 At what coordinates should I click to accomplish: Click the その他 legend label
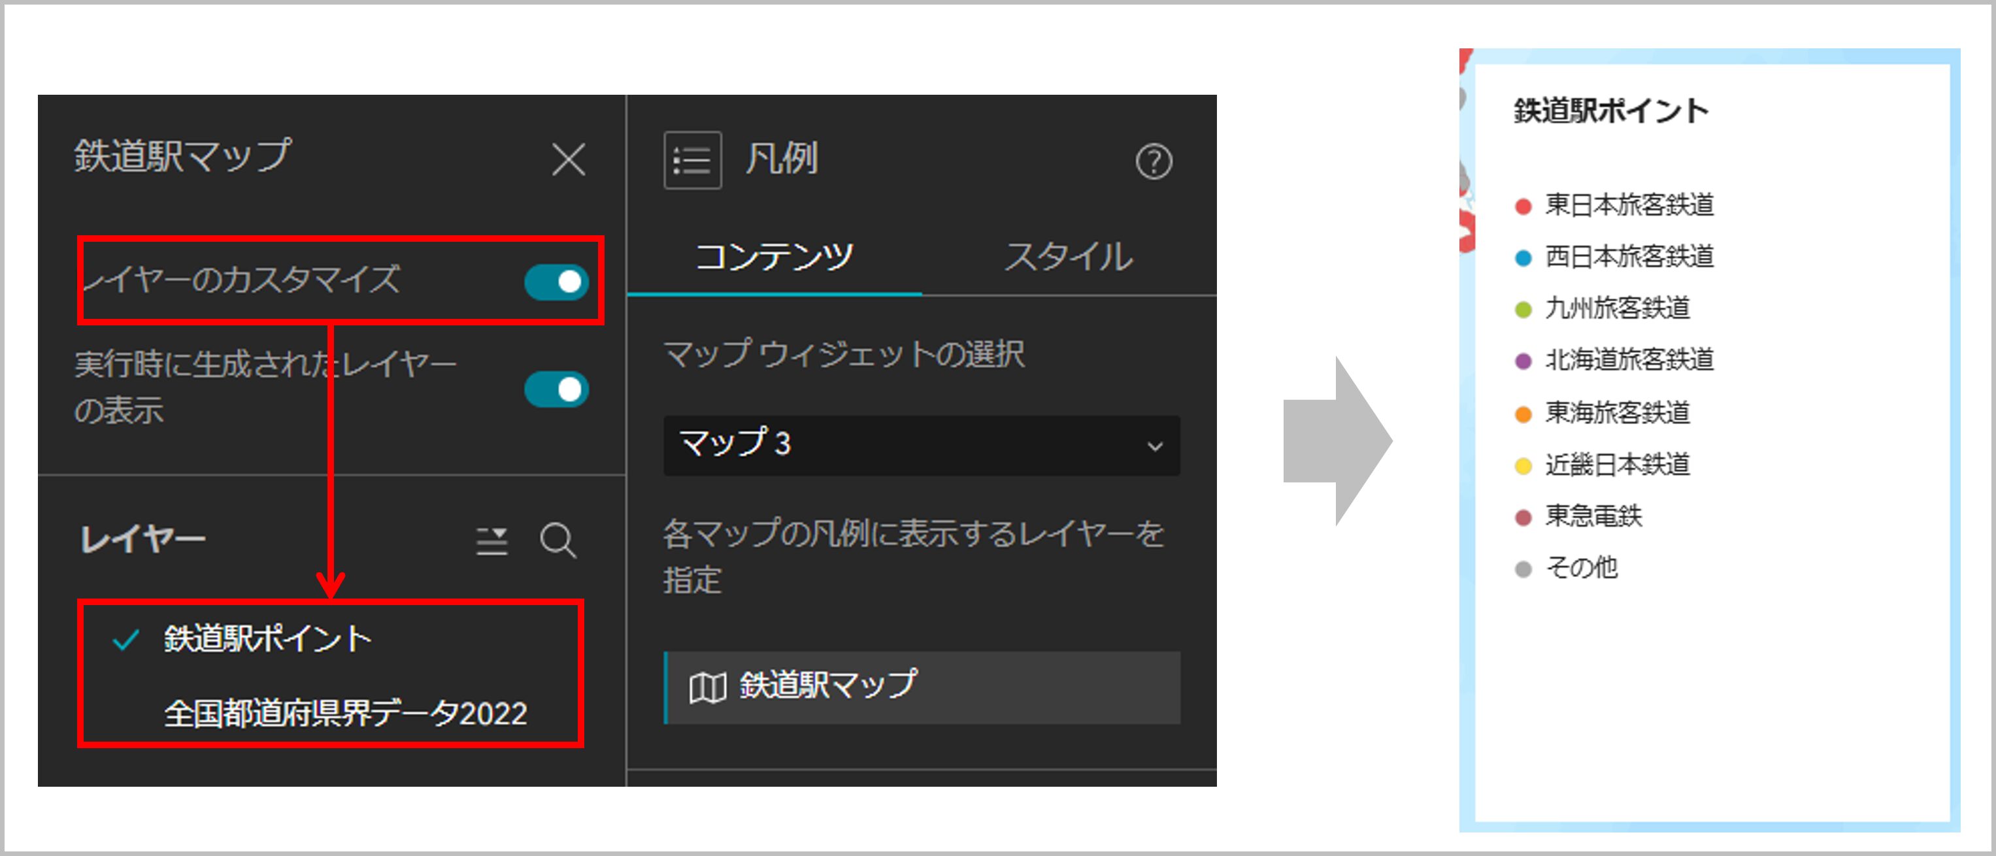1582,568
